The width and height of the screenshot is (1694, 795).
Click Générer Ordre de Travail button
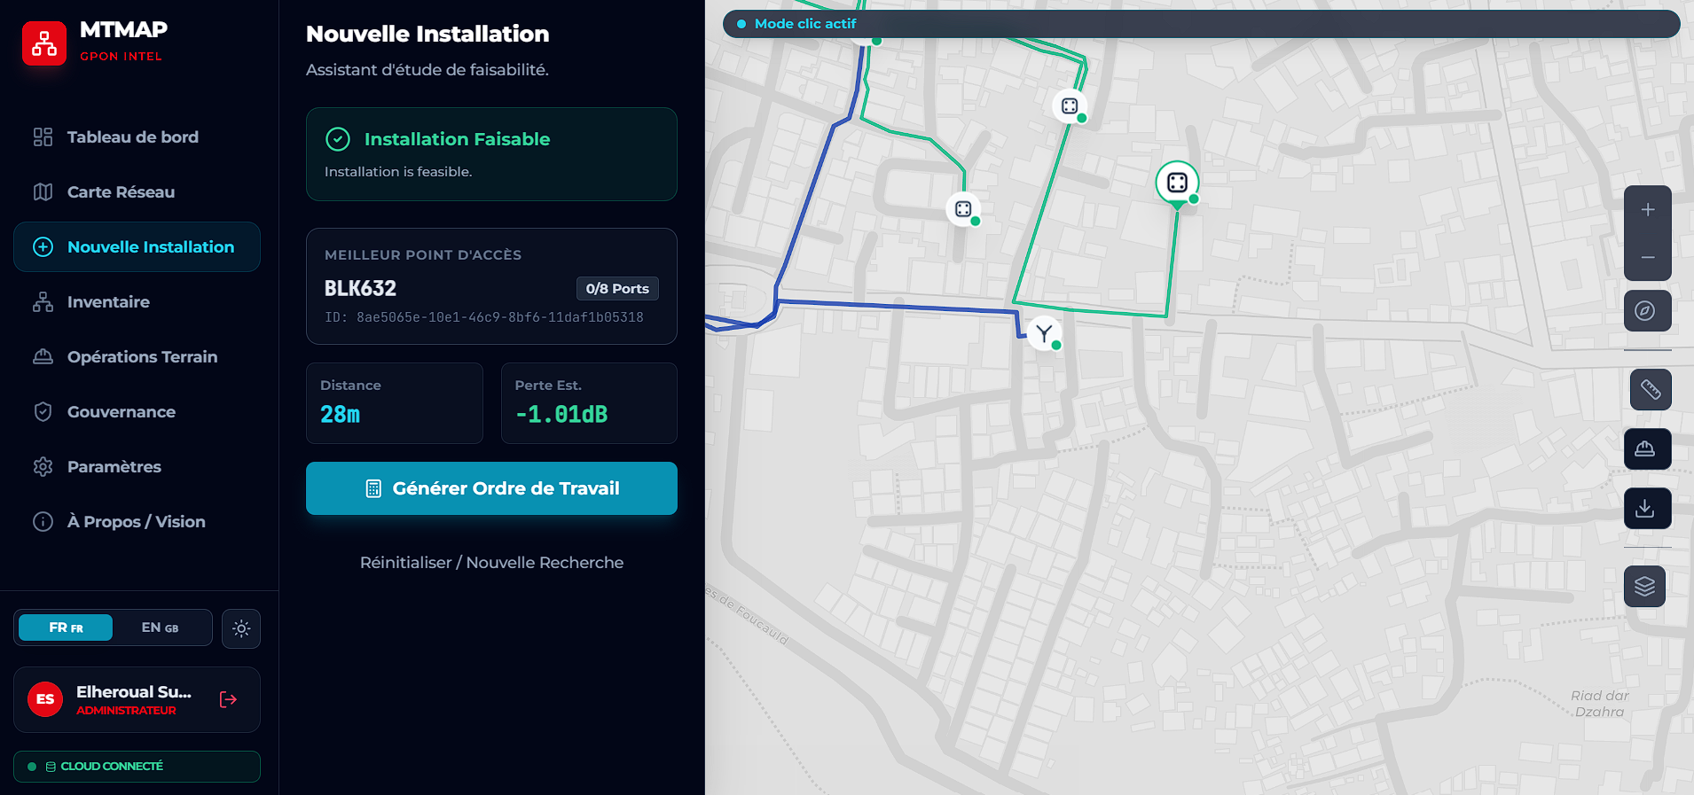pos(491,488)
